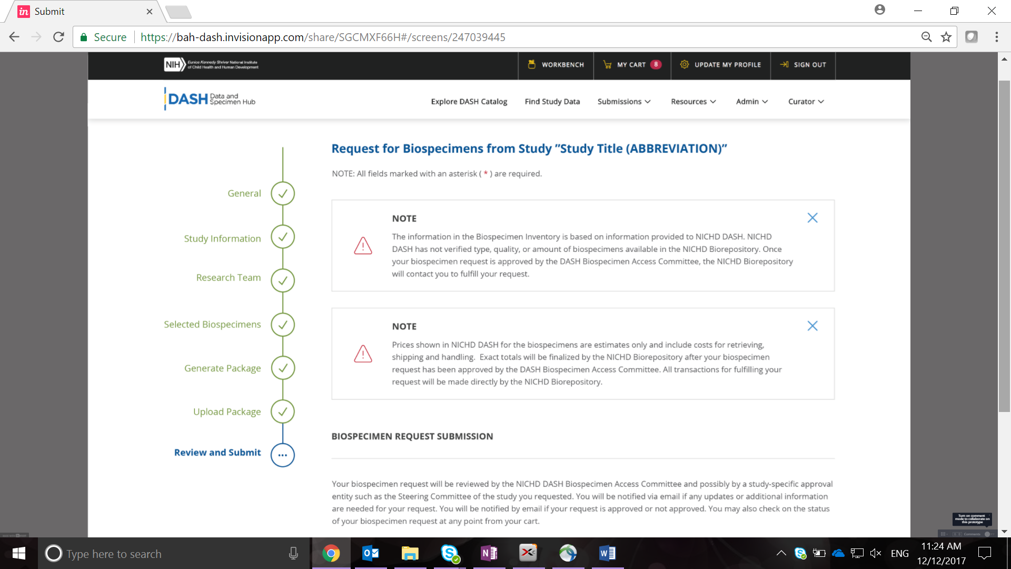Go to Explore DASH Catalog
This screenshot has height=569, width=1011.
click(469, 101)
